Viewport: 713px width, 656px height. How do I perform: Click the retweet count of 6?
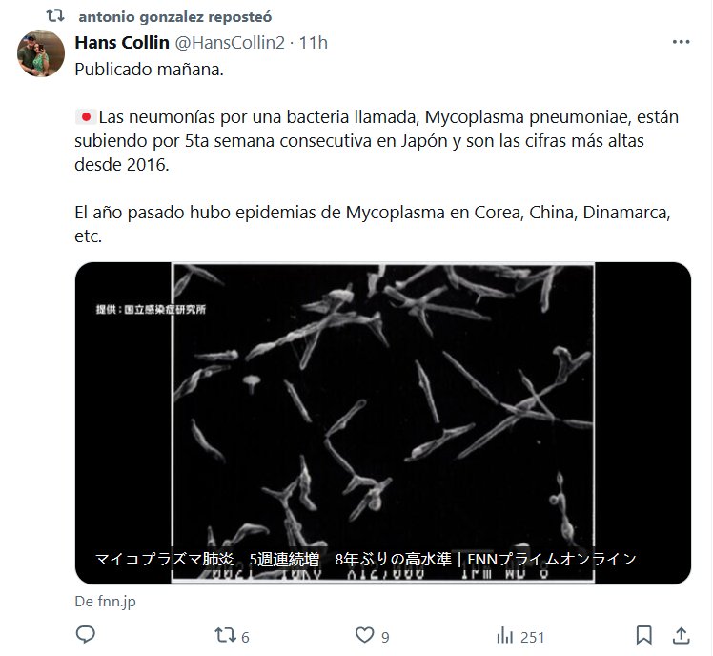[x=245, y=637]
